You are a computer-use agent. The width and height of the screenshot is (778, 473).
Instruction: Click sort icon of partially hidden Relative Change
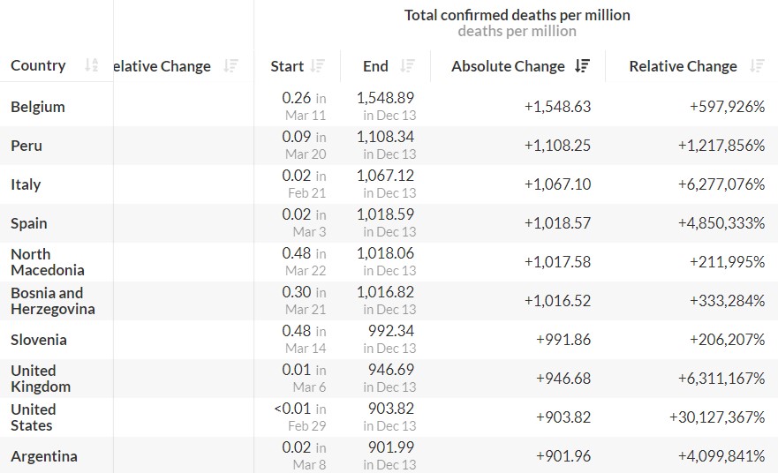pyautogui.click(x=230, y=66)
